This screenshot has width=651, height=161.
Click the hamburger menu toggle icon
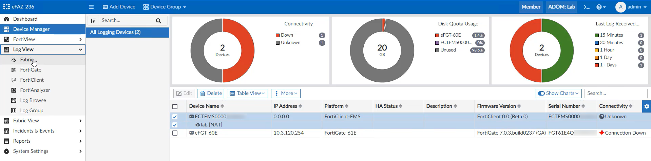pyautogui.click(x=91, y=7)
